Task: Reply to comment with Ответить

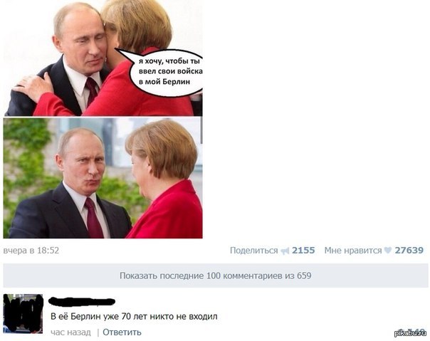Action: tap(122, 332)
